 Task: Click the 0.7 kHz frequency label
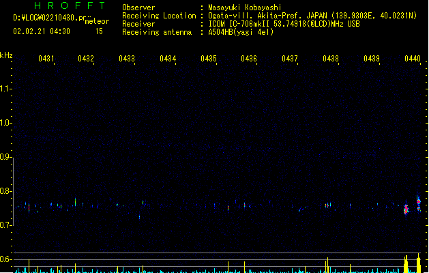pyautogui.click(x=5, y=225)
